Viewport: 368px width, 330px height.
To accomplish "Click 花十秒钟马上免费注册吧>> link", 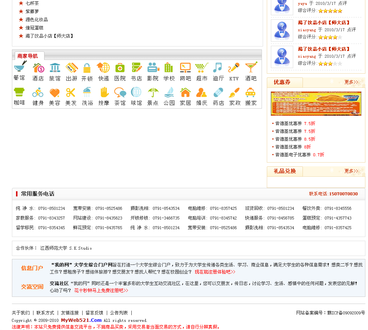I will (101, 291).
